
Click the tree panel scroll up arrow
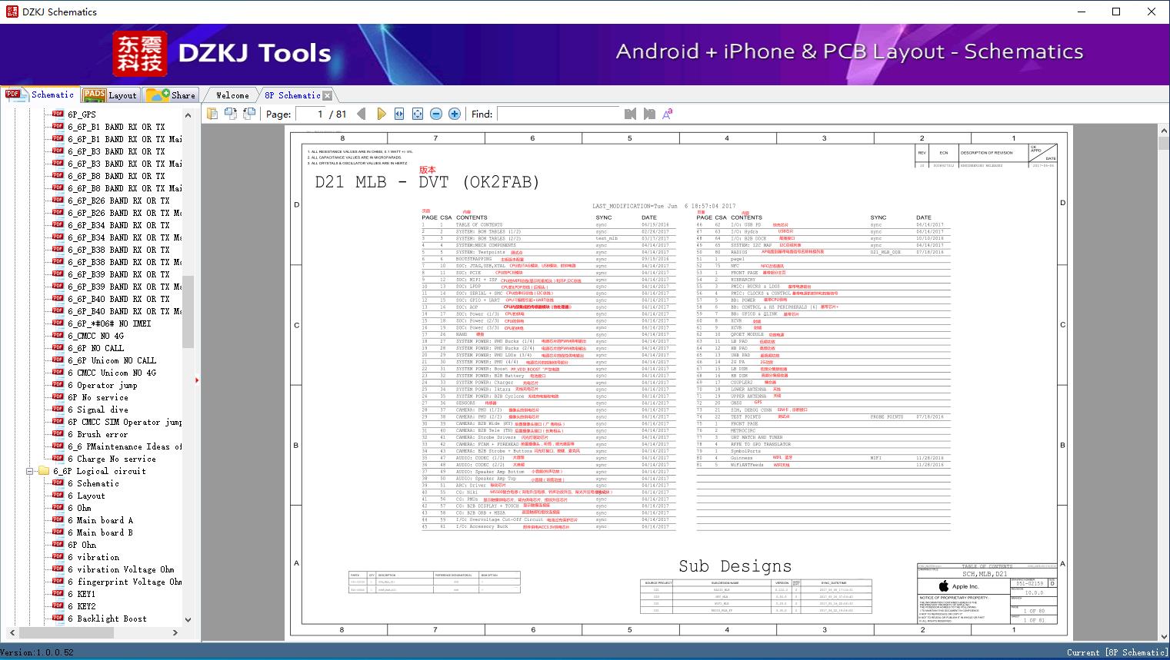pyautogui.click(x=188, y=114)
